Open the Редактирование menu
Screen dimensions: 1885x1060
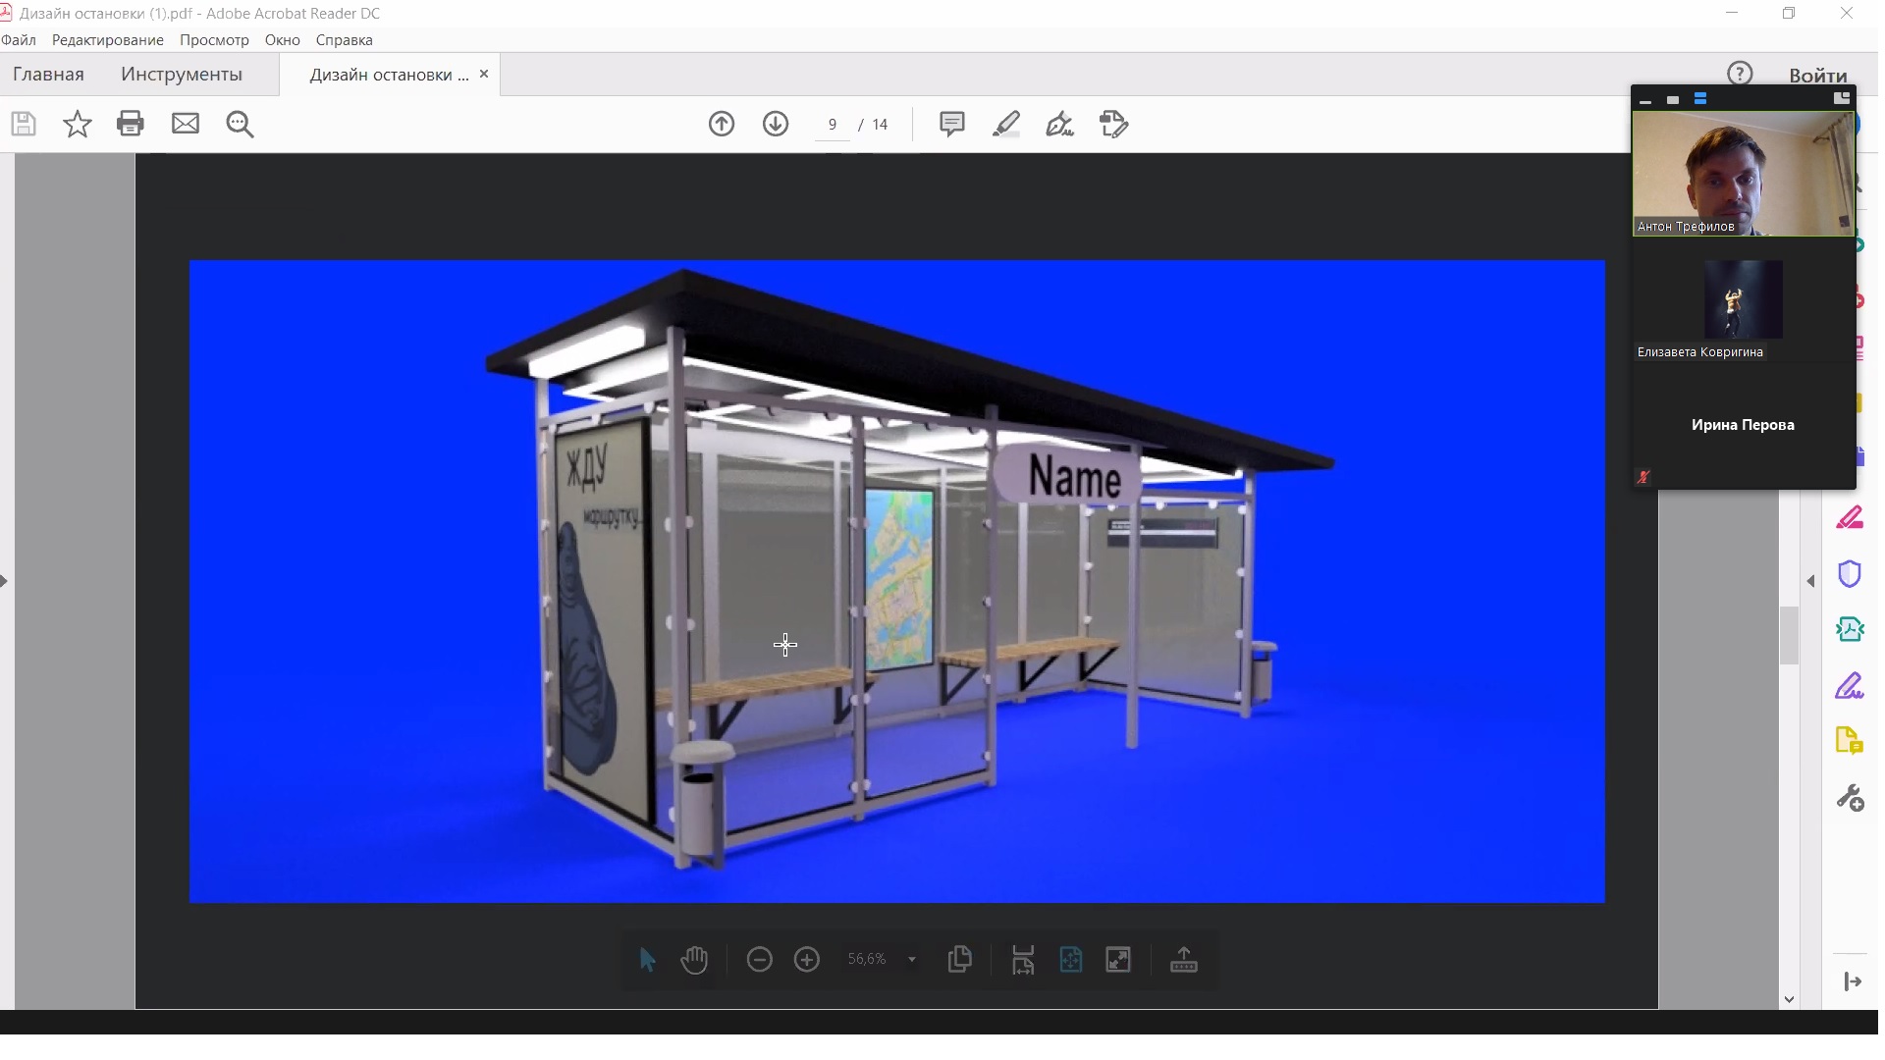click(108, 40)
